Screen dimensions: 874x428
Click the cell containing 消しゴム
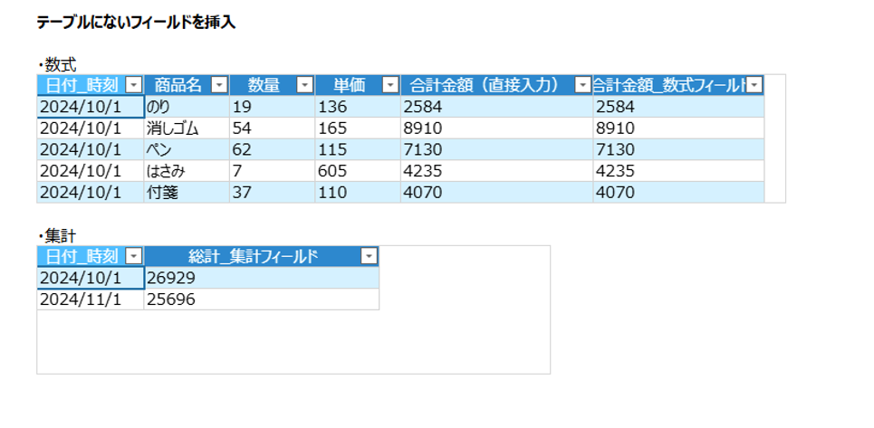186,128
